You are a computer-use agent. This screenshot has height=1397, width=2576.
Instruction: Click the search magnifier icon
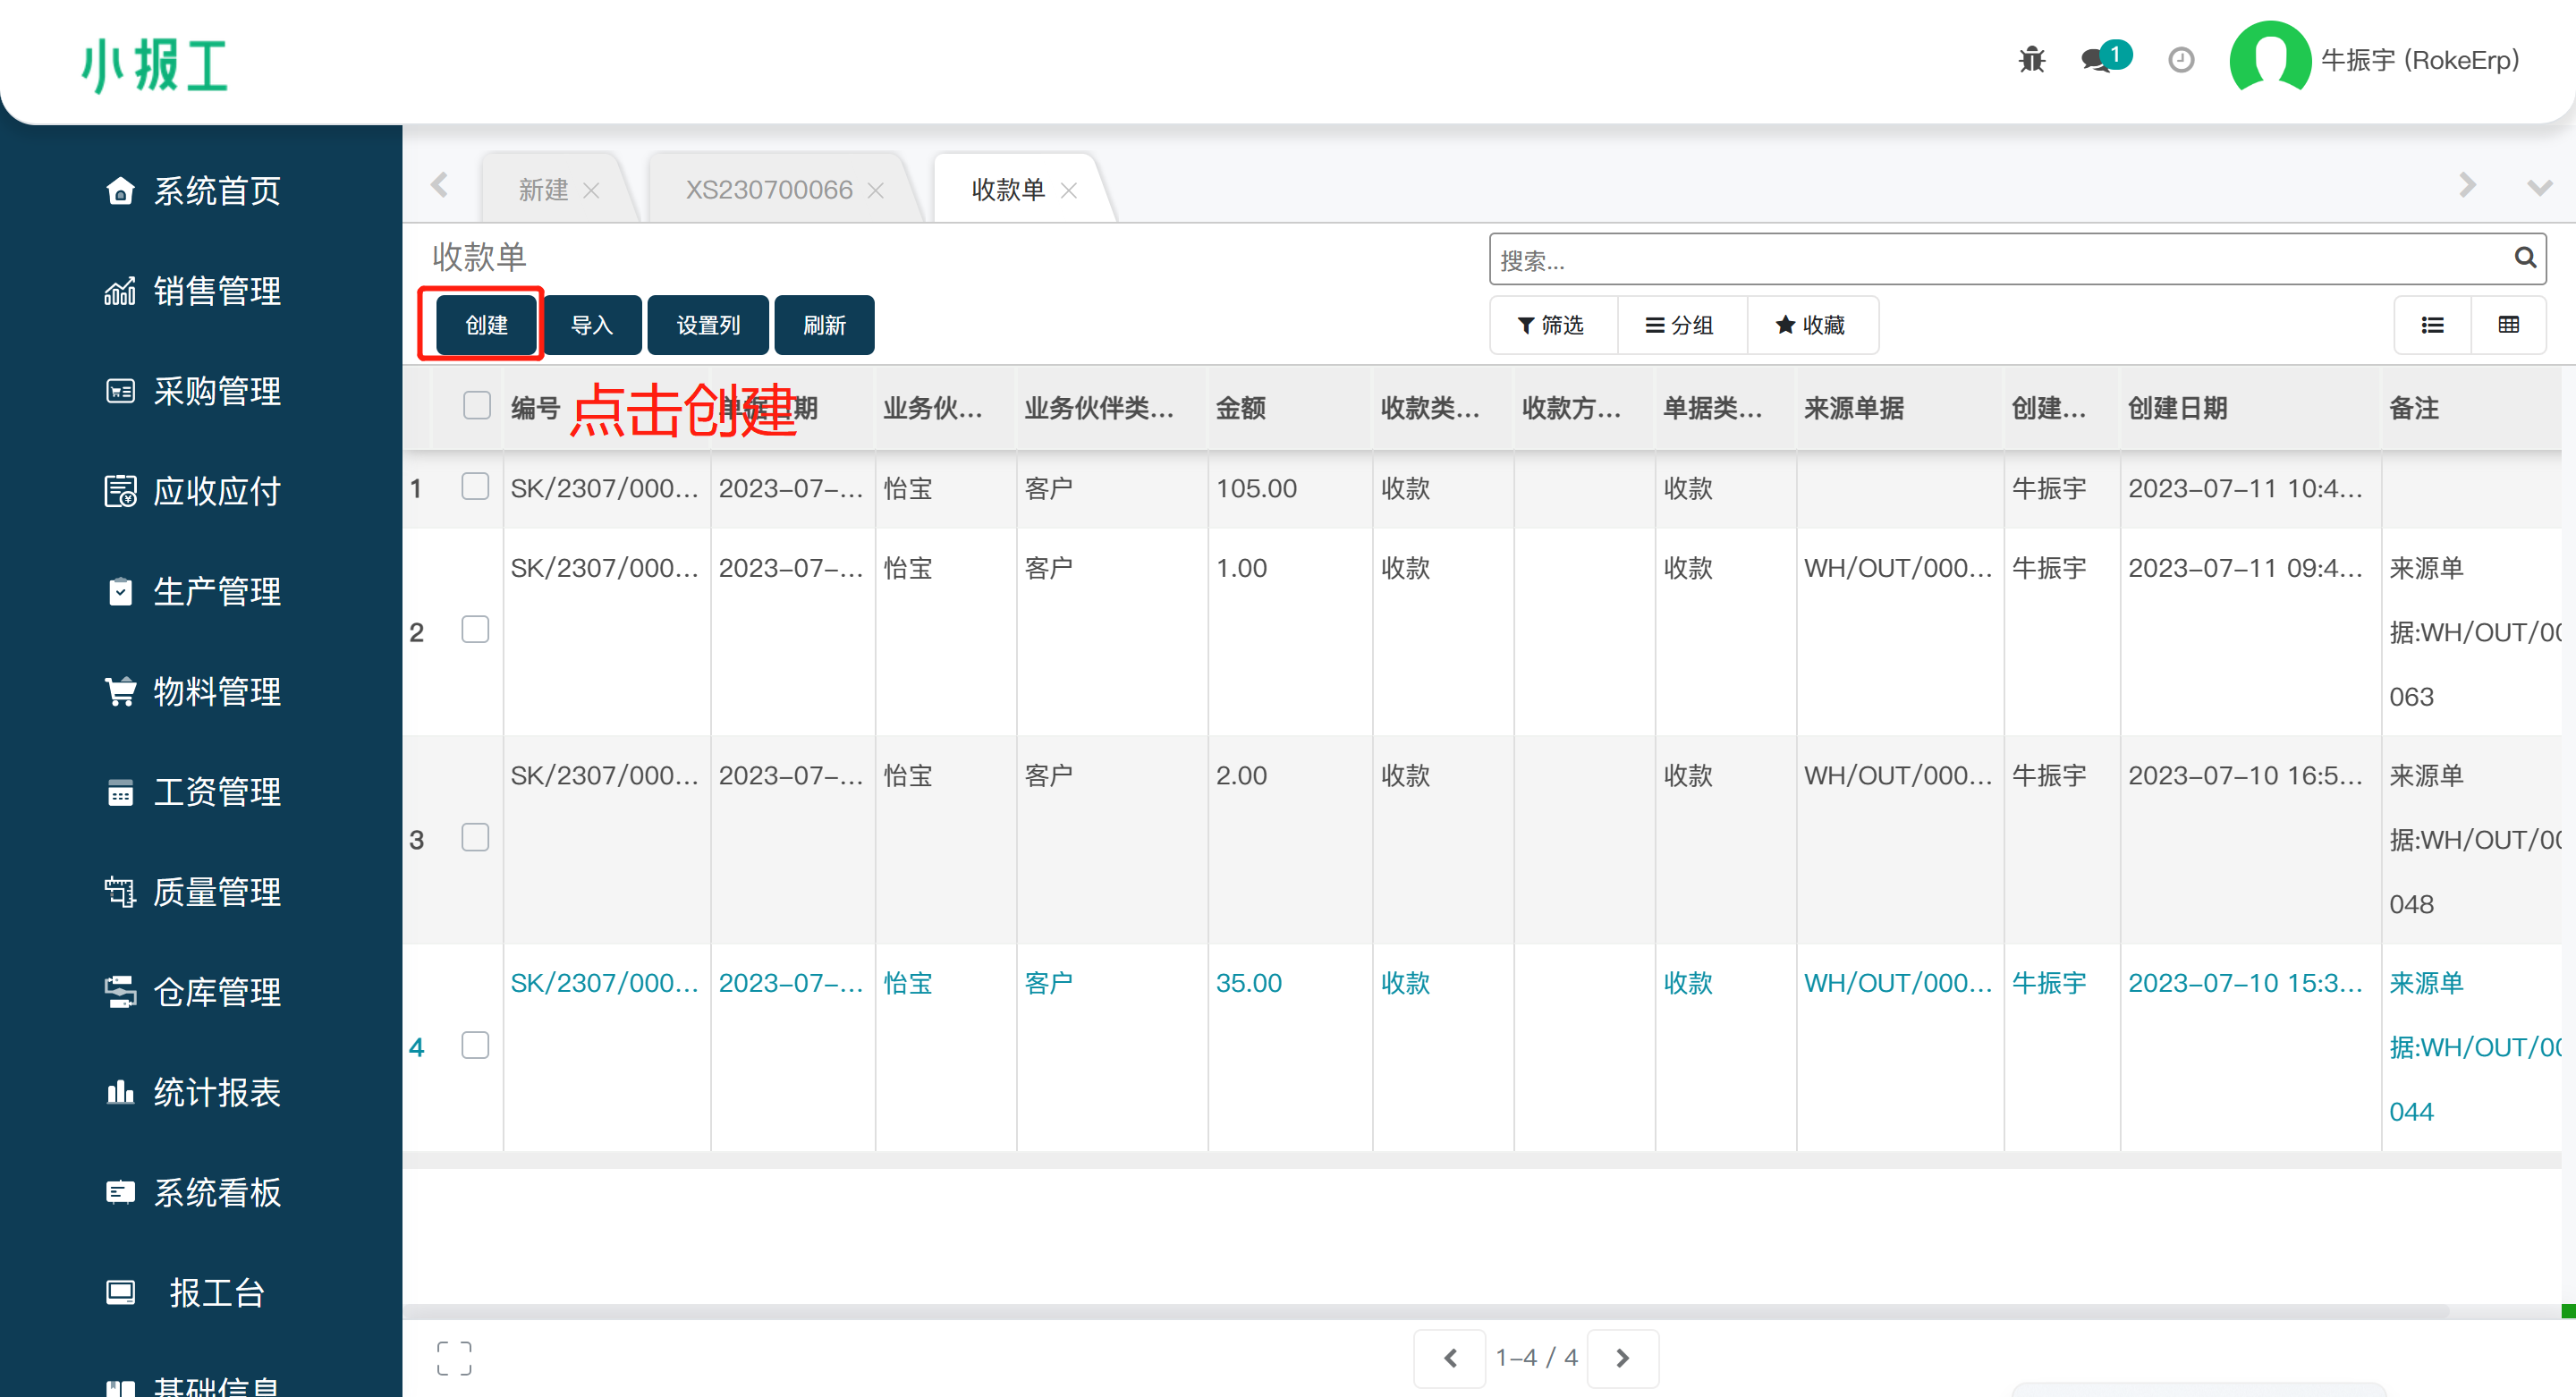click(x=2524, y=259)
